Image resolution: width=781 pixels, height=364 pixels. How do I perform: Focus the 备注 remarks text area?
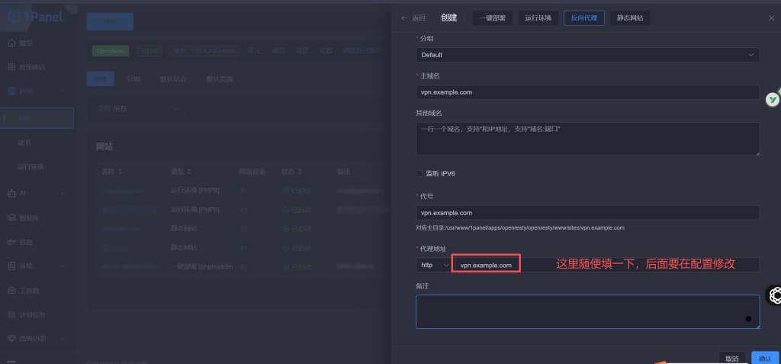click(587, 311)
